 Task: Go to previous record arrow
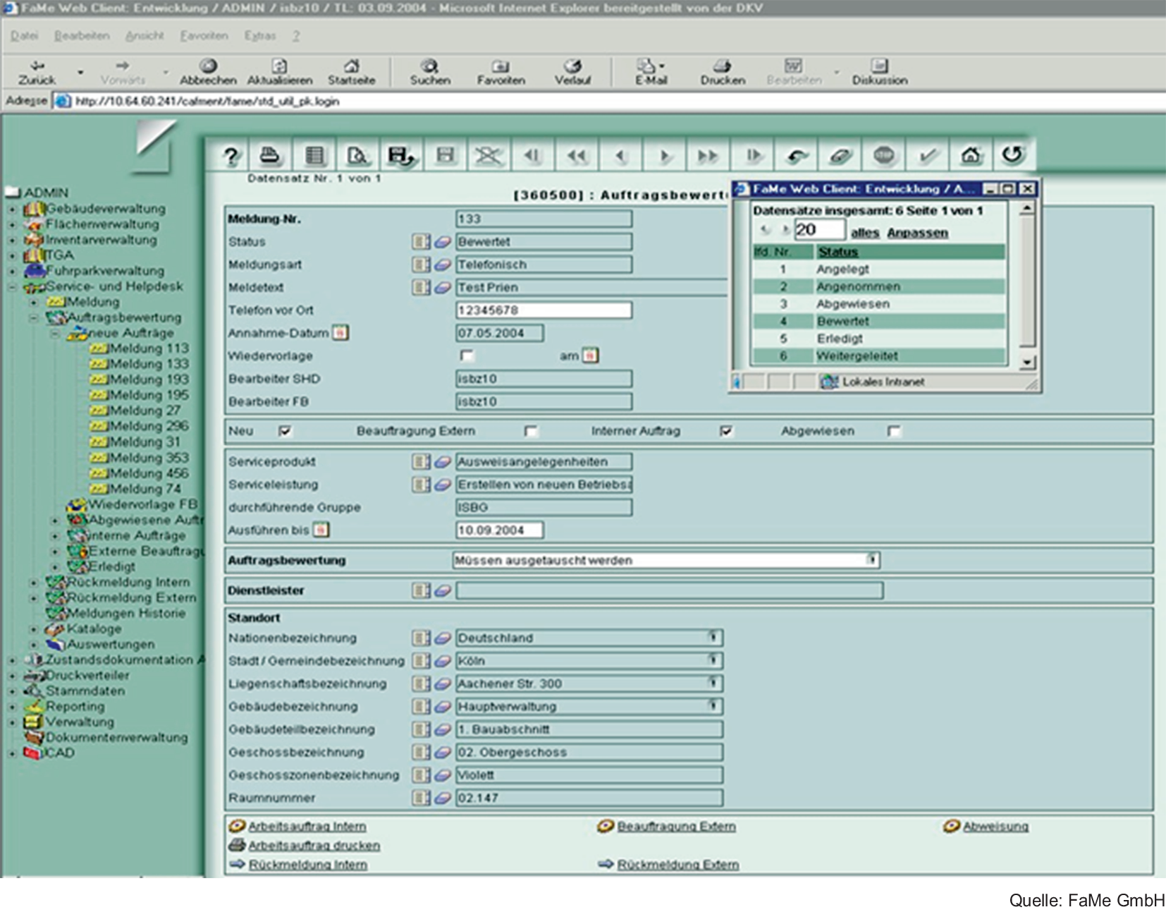tap(620, 155)
